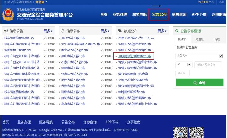Open 互联网预选号牌号池公布 link
The height and width of the screenshot is (138, 227).
point(135,56)
